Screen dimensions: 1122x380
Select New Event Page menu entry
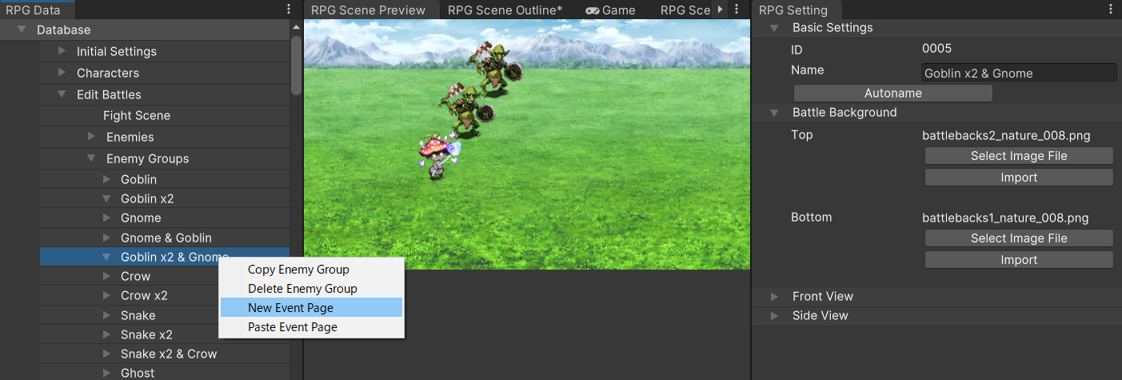click(312, 308)
